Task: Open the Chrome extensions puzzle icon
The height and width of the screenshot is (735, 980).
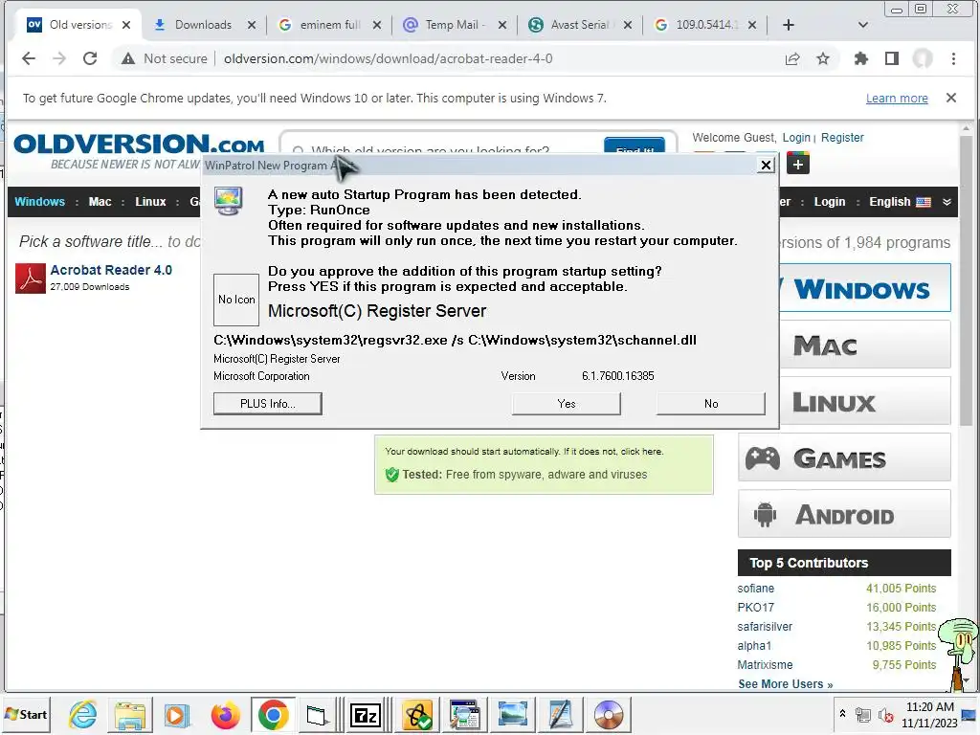Action: (x=861, y=58)
